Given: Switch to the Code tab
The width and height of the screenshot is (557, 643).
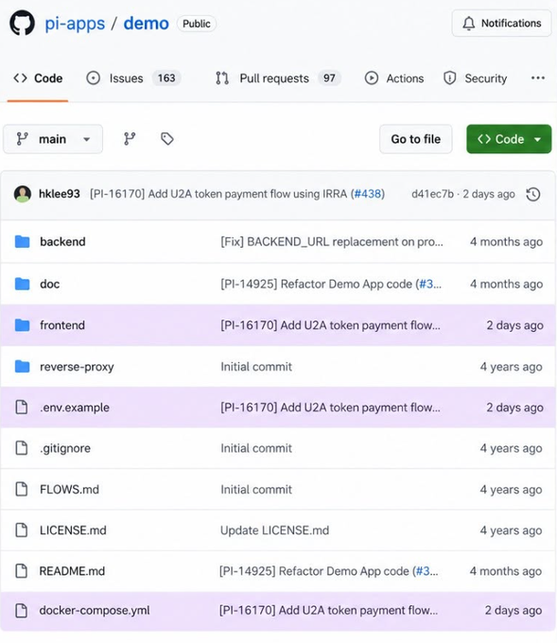Looking at the screenshot, I should point(38,78).
